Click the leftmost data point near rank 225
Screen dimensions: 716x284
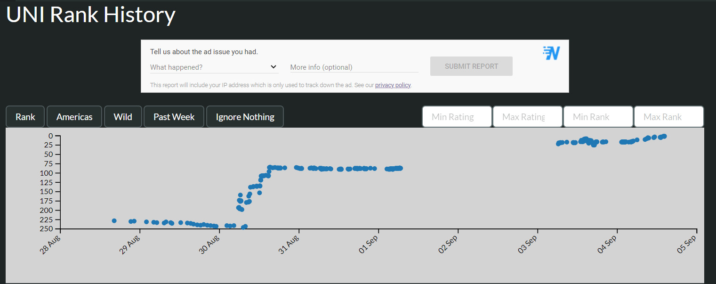[x=114, y=220]
